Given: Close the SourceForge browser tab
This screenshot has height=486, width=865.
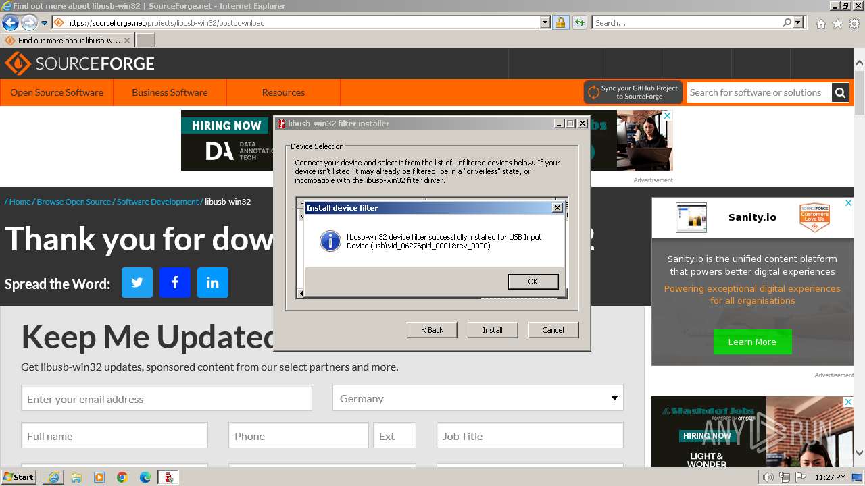Looking at the screenshot, I should click(x=127, y=40).
